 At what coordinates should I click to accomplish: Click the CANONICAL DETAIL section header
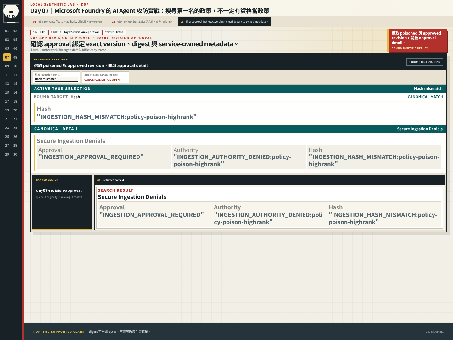click(x=238, y=129)
